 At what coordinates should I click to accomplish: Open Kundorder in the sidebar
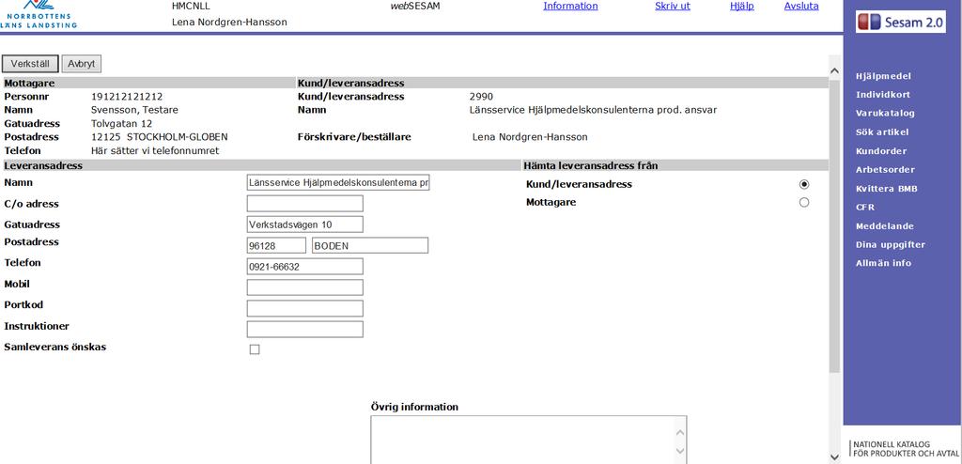pos(881,151)
